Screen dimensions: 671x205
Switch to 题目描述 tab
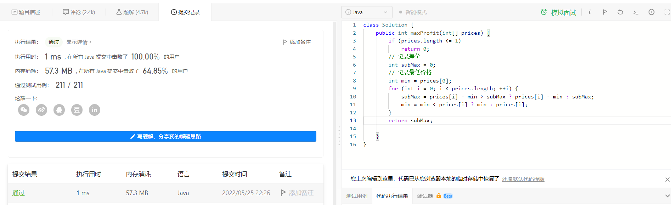26,12
